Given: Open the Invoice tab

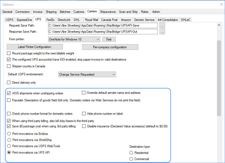Looking at the screenshot, I should [38, 12].
